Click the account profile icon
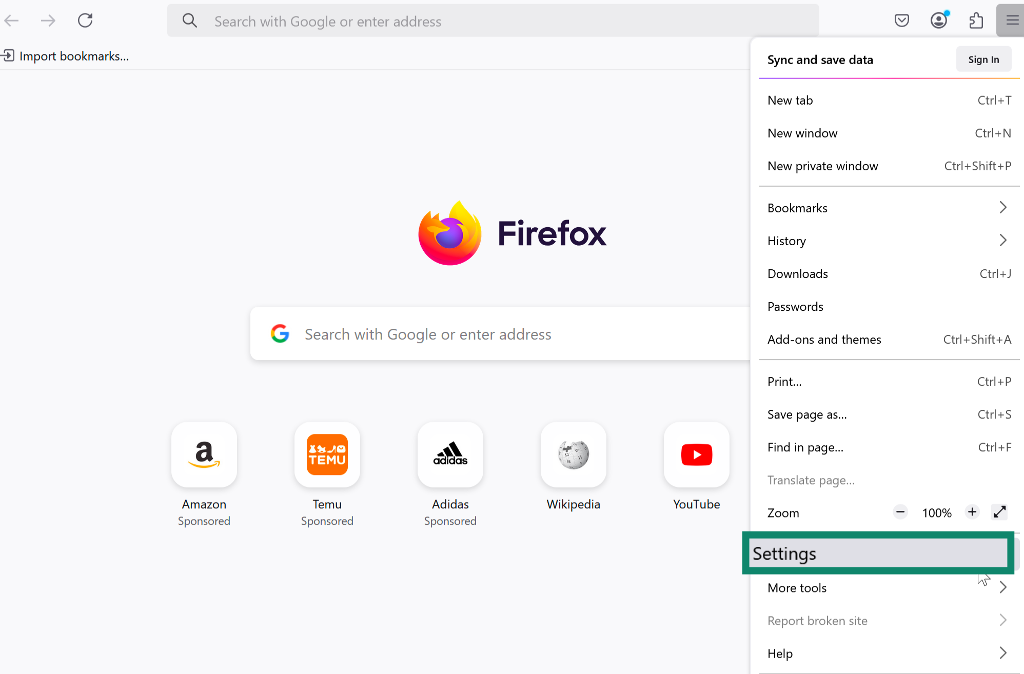 tap(939, 20)
